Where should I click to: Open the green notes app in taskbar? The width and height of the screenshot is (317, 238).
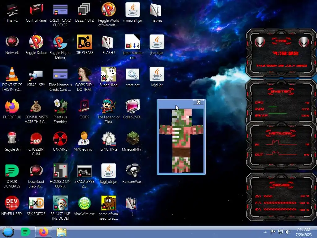click(25, 232)
